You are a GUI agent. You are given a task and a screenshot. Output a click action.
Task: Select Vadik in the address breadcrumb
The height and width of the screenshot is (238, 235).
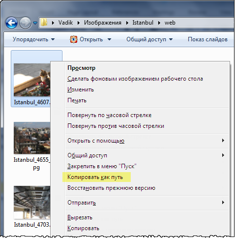[x=65, y=23]
